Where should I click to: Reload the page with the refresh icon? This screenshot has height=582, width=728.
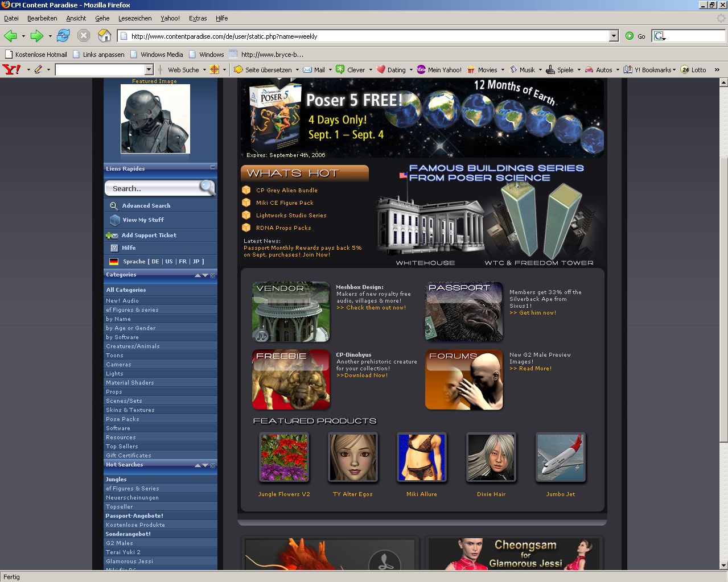point(63,36)
